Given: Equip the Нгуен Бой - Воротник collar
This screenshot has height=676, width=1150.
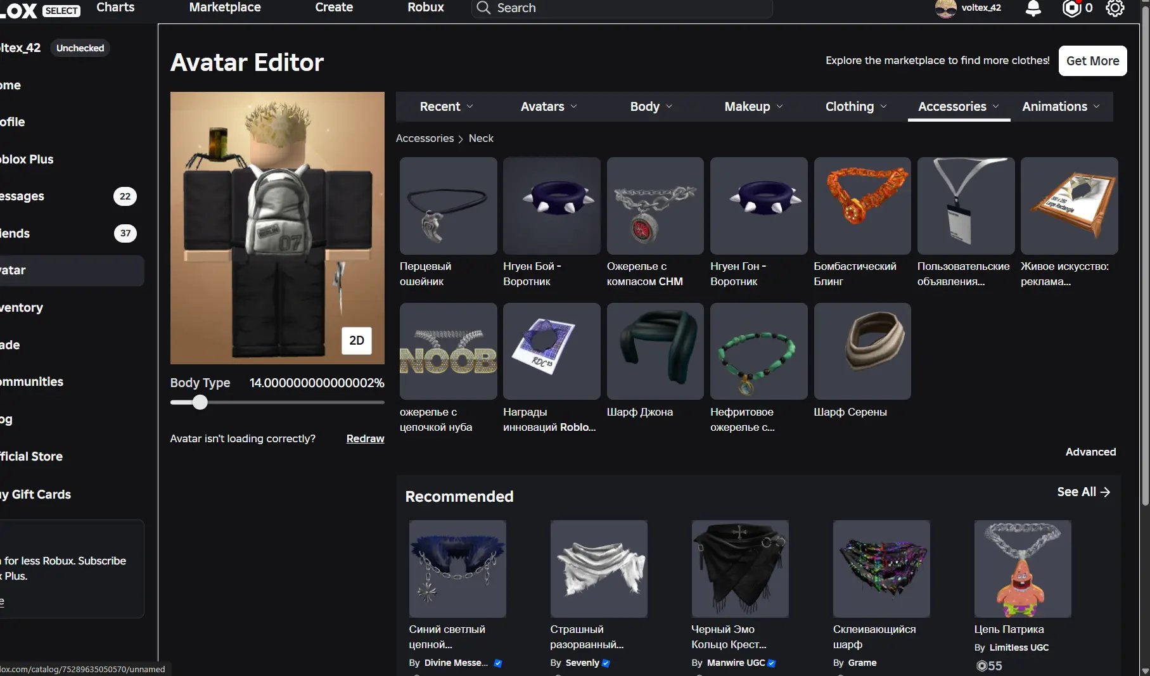Looking at the screenshot, I should tap(551, 206).
